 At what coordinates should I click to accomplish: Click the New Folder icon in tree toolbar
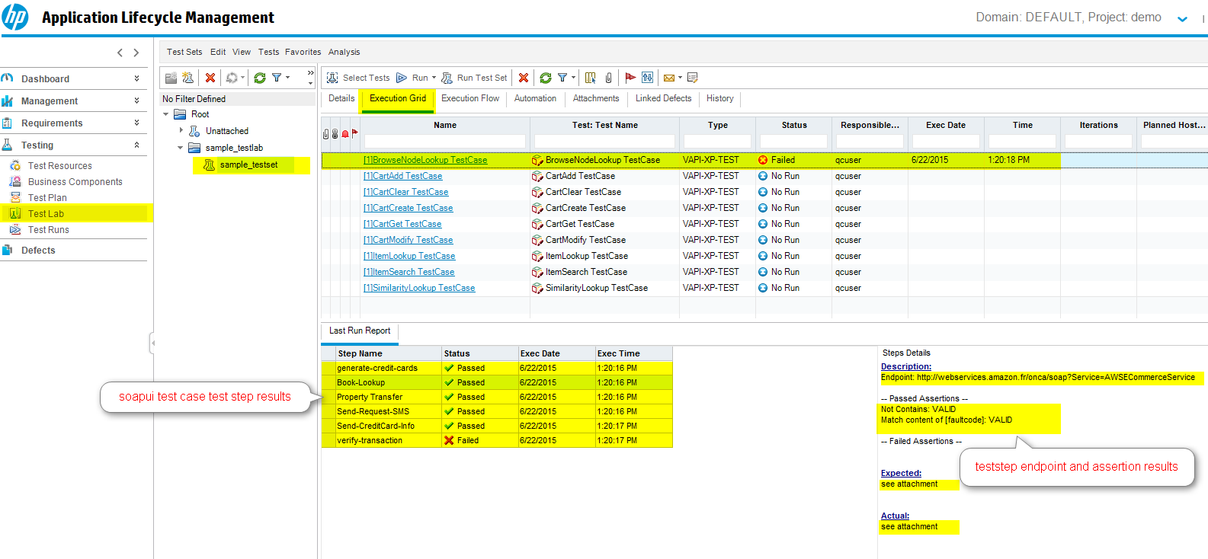pos(171,78)
